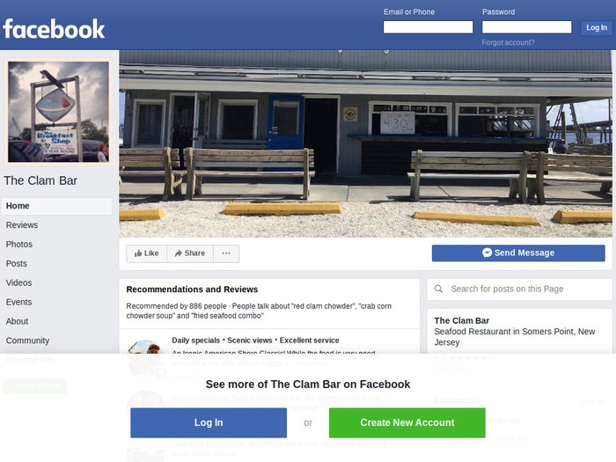
Task: Open the Photos section
Action: (19, 245)
